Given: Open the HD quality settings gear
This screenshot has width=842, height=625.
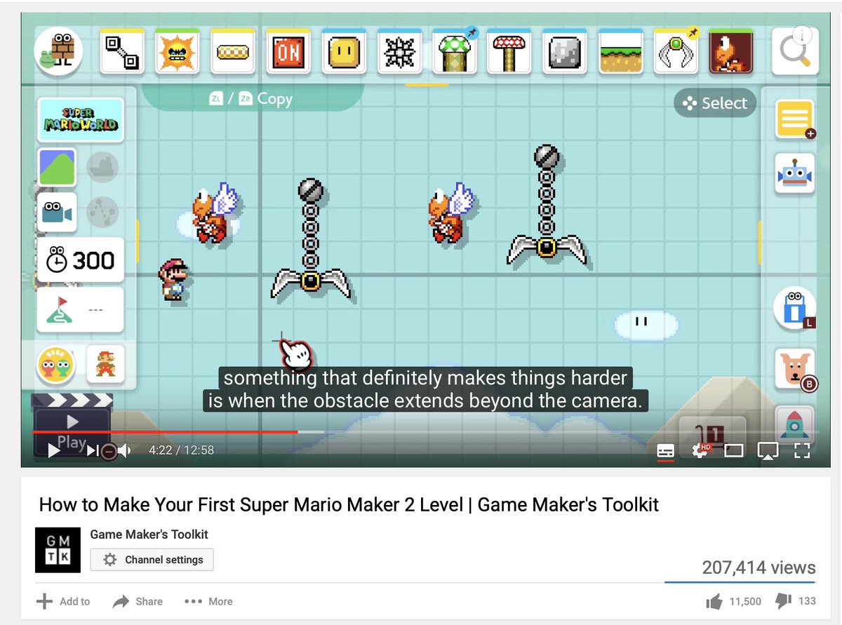Looking at the screenshot, I should click(x=700, y=450).
